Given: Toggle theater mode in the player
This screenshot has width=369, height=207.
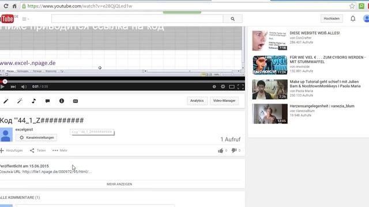Looking at the screenshot, I should point(232,87).
